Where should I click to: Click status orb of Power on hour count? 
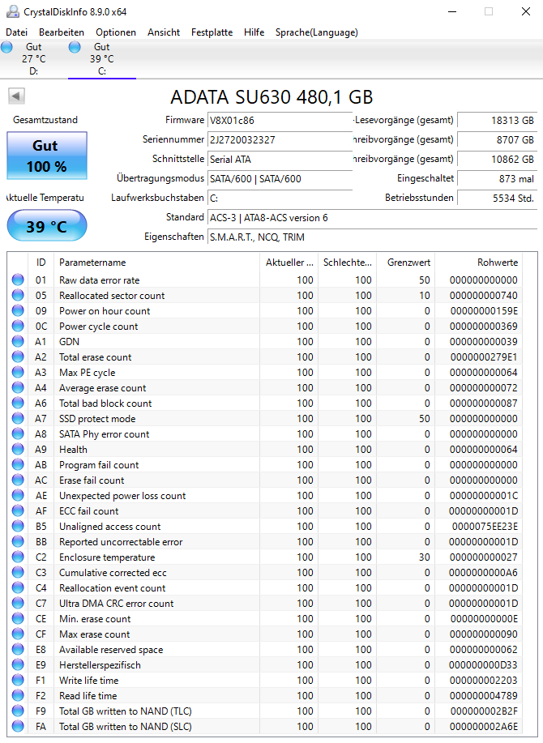point(18,310)
